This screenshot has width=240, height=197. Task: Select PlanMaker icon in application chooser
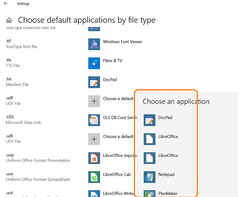point(149,193)
